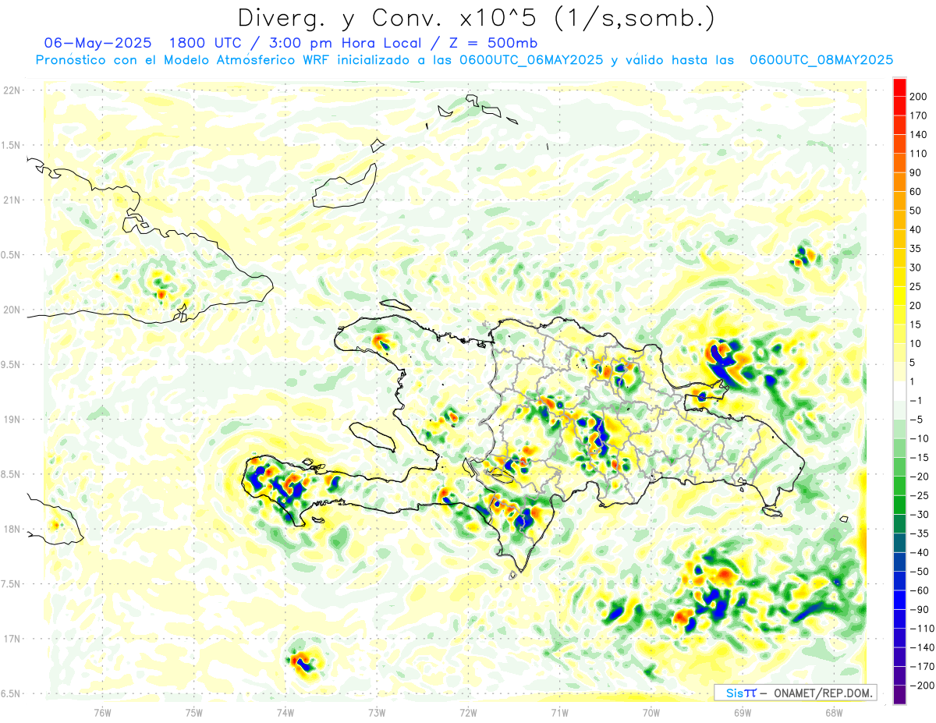Click the '22N' latitude label
The width and height of the screenshot is (936, 723).
coord(12,90)
